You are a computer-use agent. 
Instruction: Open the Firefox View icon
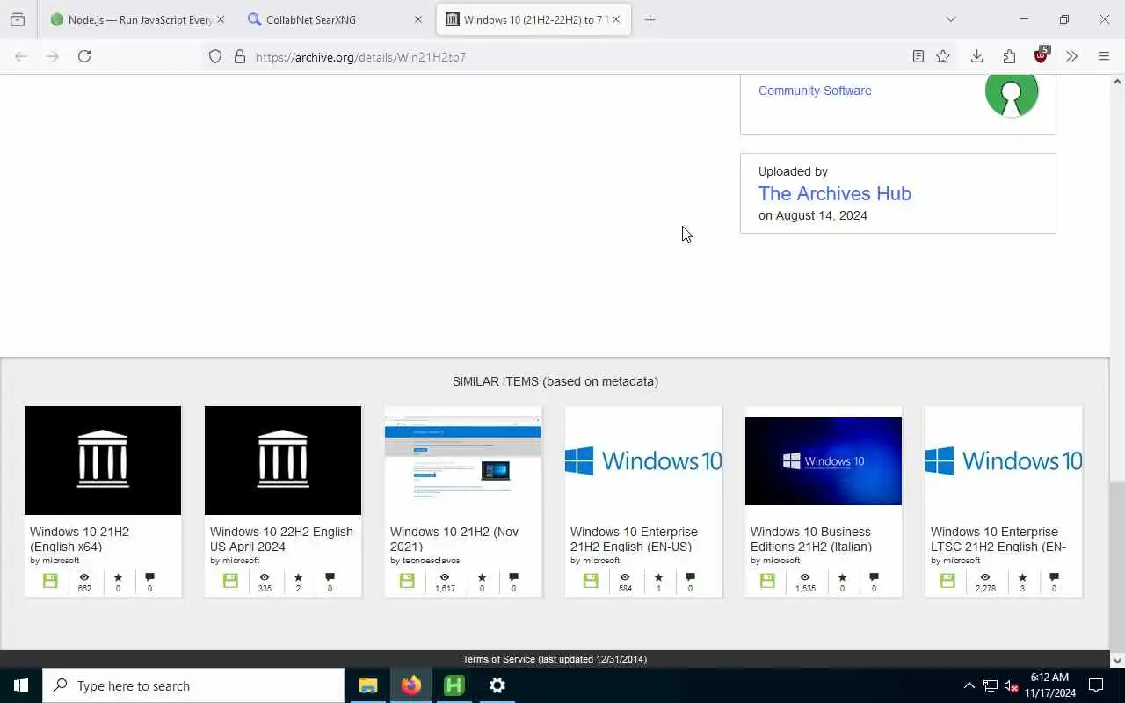coord(18,19)
